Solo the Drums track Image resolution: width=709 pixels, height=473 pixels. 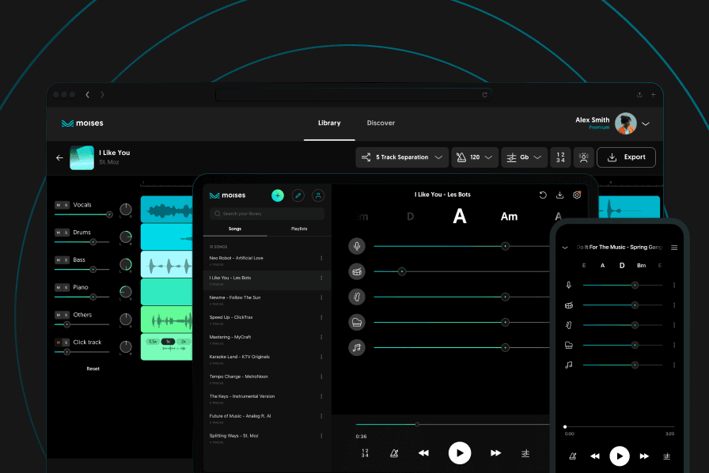click(x=66, y=233)
